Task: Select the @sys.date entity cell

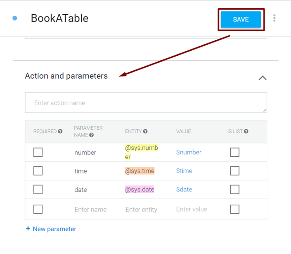Action: coord(140,190)
